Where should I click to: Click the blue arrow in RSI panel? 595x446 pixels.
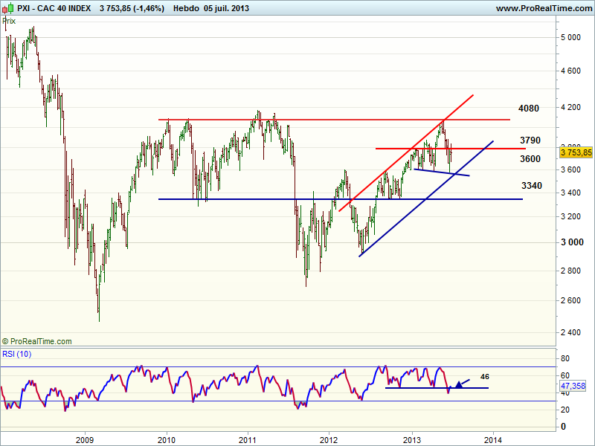coord(462,384)
